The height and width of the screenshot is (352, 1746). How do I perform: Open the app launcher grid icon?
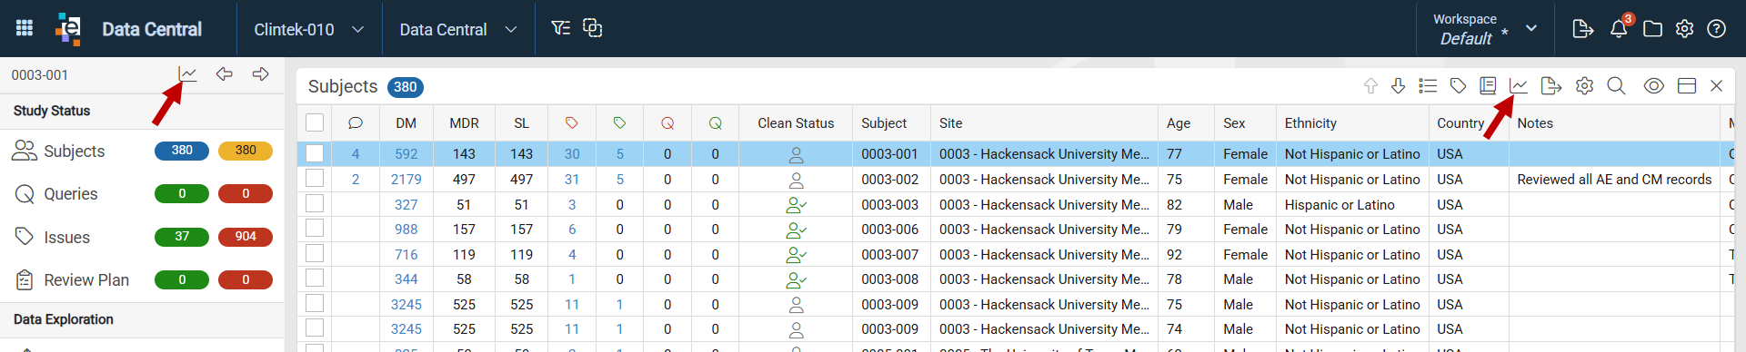[x=25, y=28]
